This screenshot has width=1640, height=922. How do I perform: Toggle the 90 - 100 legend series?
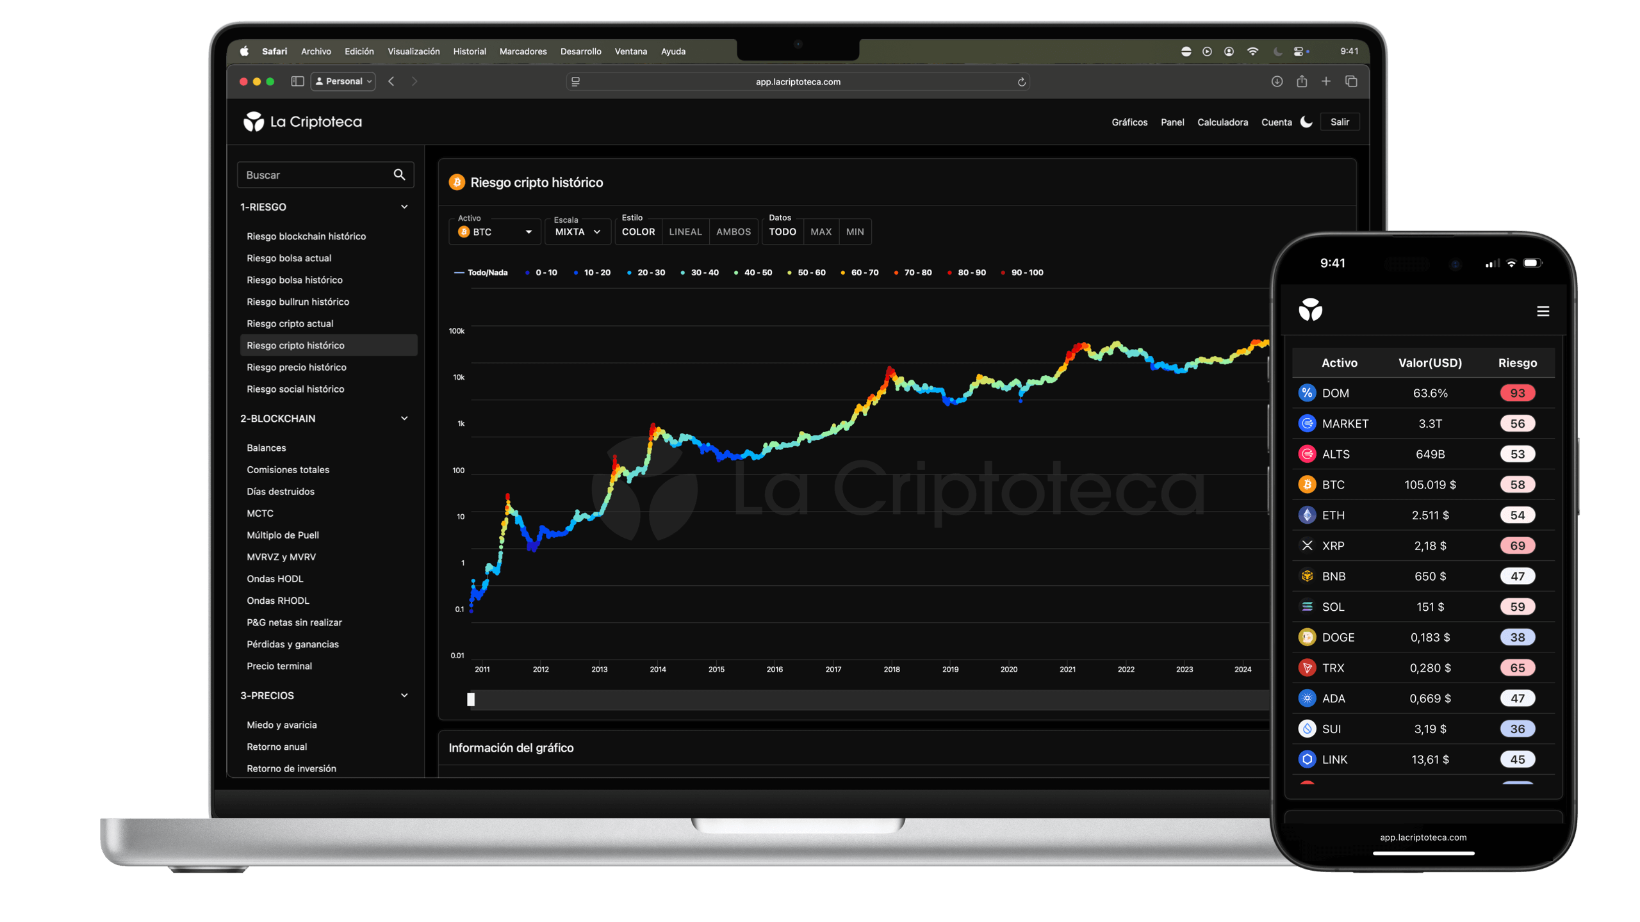coord(1026,273)
